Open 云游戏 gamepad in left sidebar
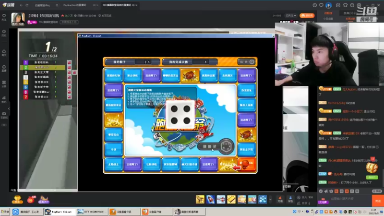Viewport: 384px width, 216px height. point(4,115)
